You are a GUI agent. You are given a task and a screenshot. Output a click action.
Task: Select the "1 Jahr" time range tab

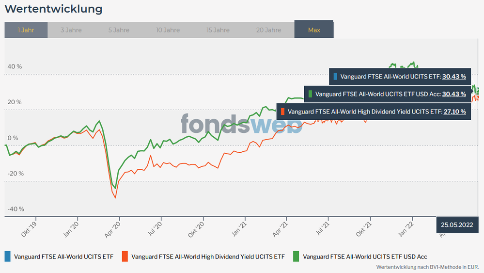point(26,30)
